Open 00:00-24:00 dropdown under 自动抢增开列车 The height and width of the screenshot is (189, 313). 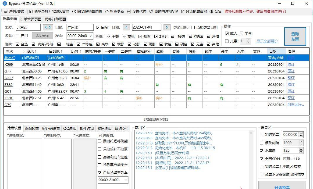click(x=113, y=180)
